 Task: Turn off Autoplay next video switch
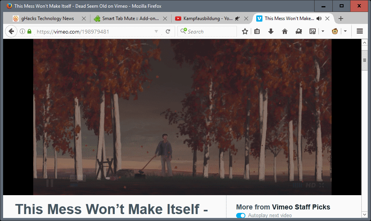tap(241, 215)
